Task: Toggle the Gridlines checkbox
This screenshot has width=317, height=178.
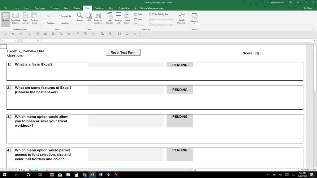Action: click(x=45, y=23)
